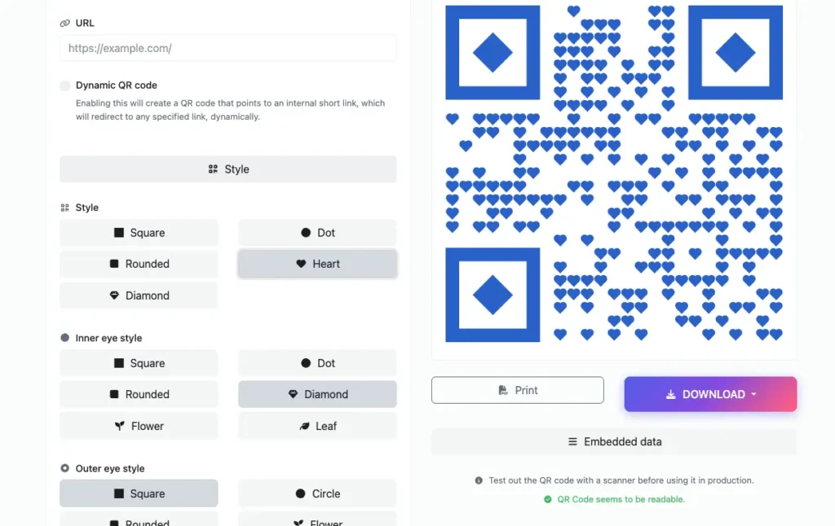Viewport: 835px width, 526px height.
Task: Choose the Leaf inner eye style
Action: (317, 426)
